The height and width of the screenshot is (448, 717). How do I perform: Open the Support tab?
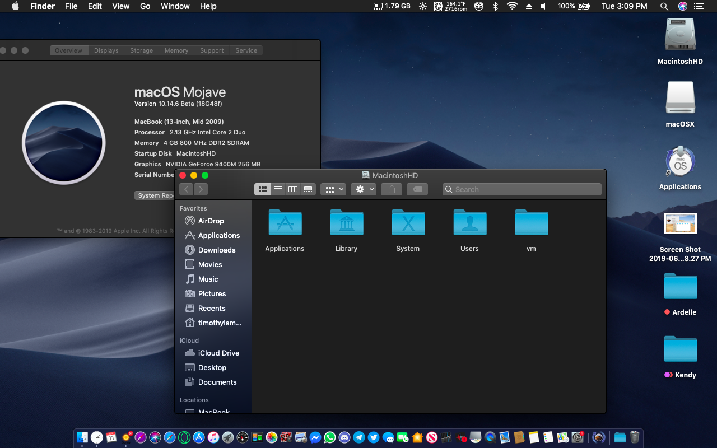[x=212, y=50]
